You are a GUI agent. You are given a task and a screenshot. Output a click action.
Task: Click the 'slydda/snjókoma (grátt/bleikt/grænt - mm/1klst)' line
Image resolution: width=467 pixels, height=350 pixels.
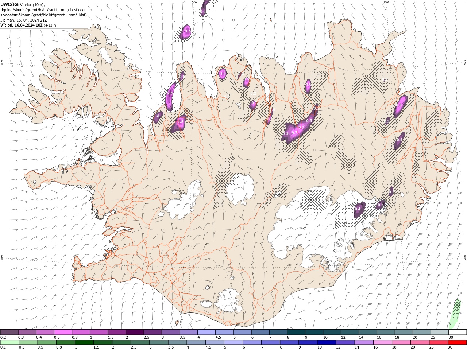click(x=43, y=15)
